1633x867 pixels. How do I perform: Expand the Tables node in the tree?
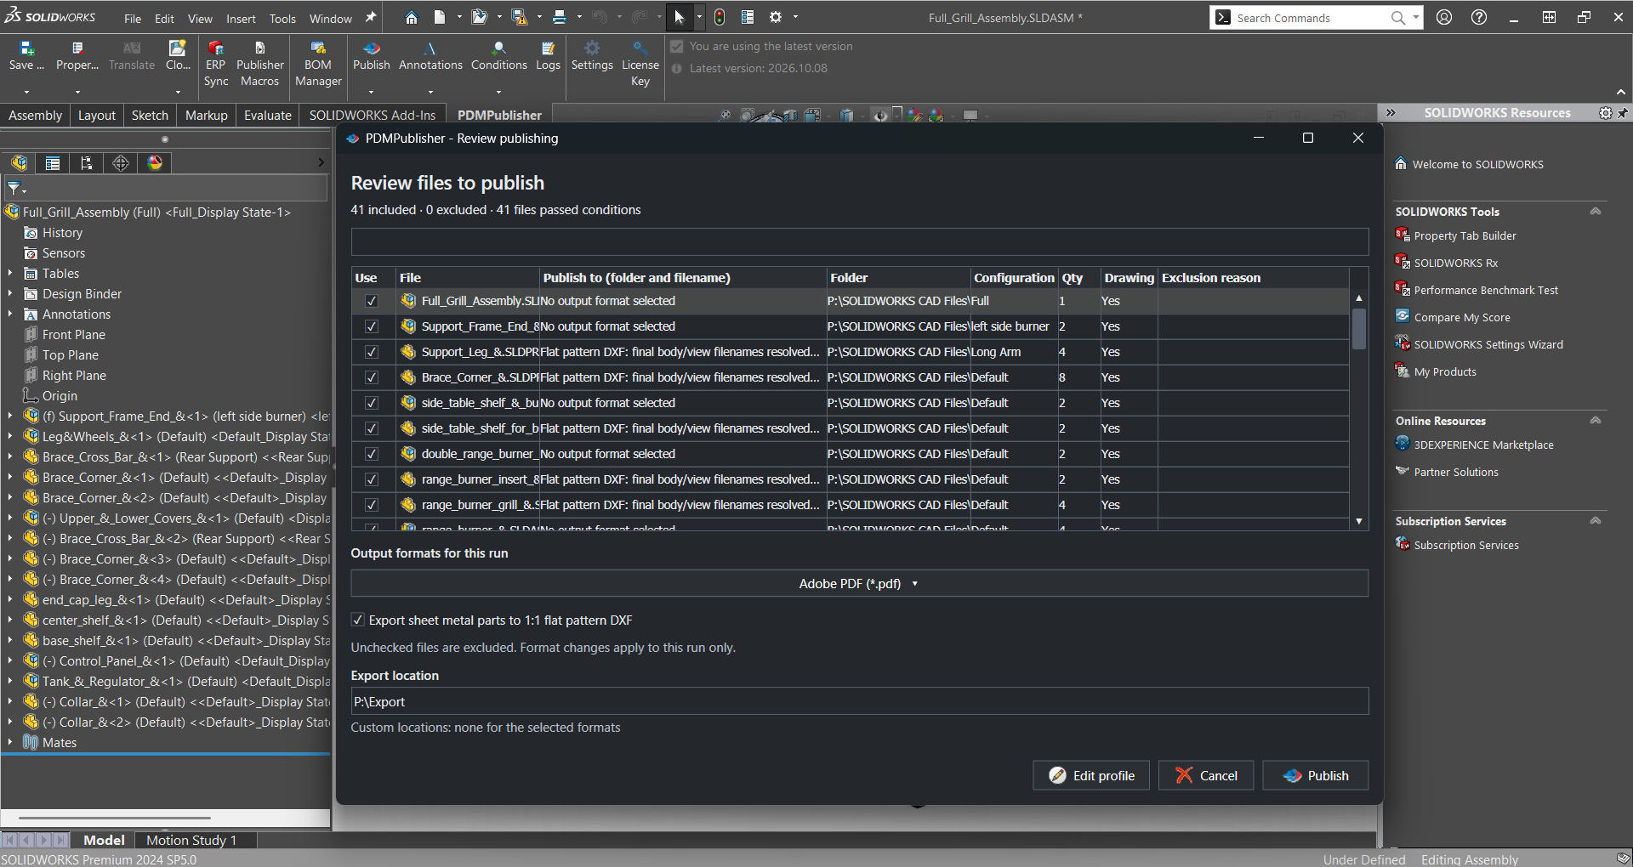(x=10, y=274)
